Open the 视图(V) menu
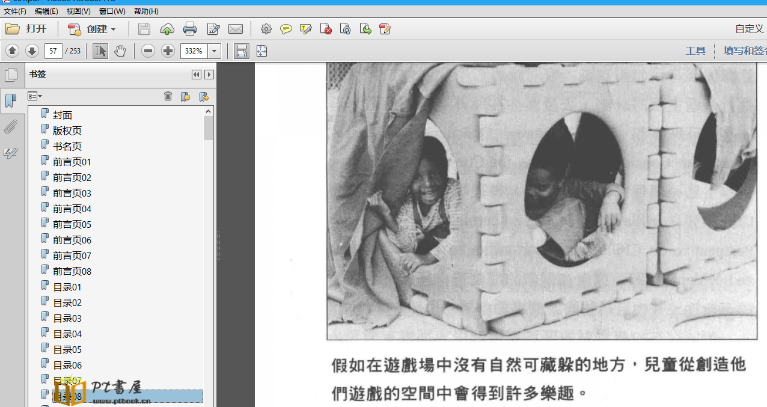Screen dimensions: 767x407 78,11
